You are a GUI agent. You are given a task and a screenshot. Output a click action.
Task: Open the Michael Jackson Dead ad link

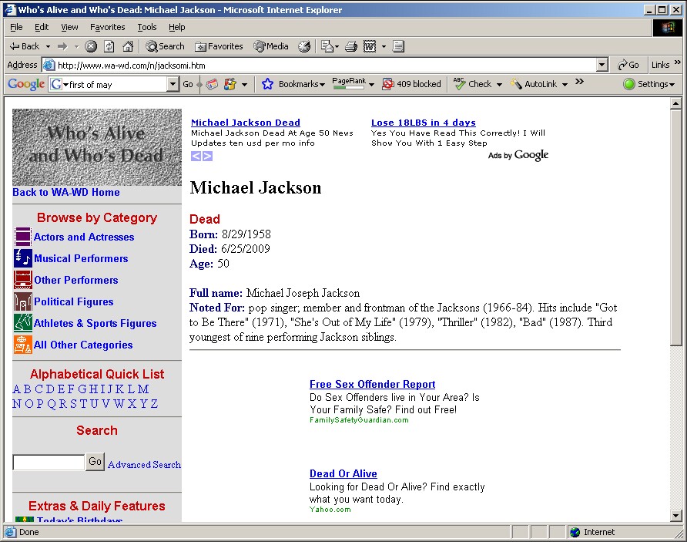click(246, 123)
